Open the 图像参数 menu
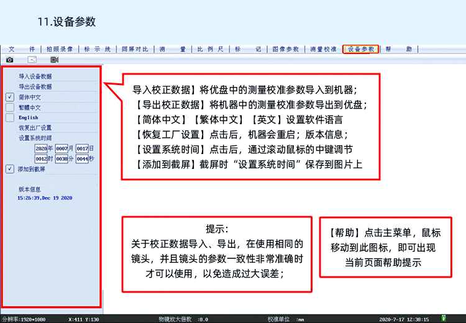The image size is (466, 323). 286,48
